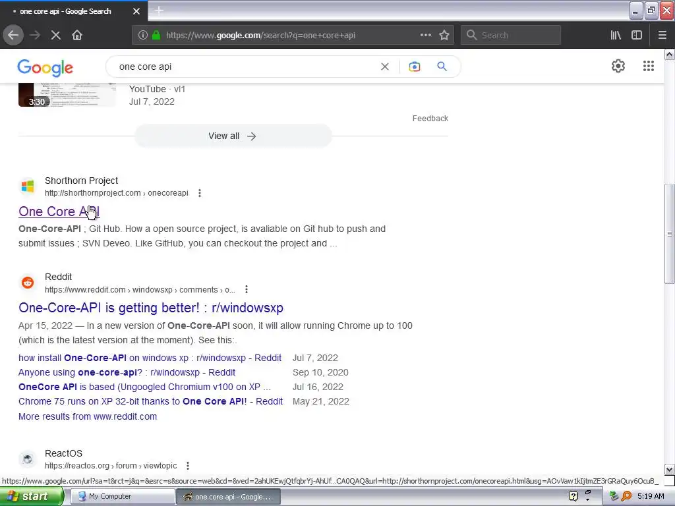Viewport: 675px width, 506px height.
Task: Click the Firefox Search box
Action: tap(511, 36)
